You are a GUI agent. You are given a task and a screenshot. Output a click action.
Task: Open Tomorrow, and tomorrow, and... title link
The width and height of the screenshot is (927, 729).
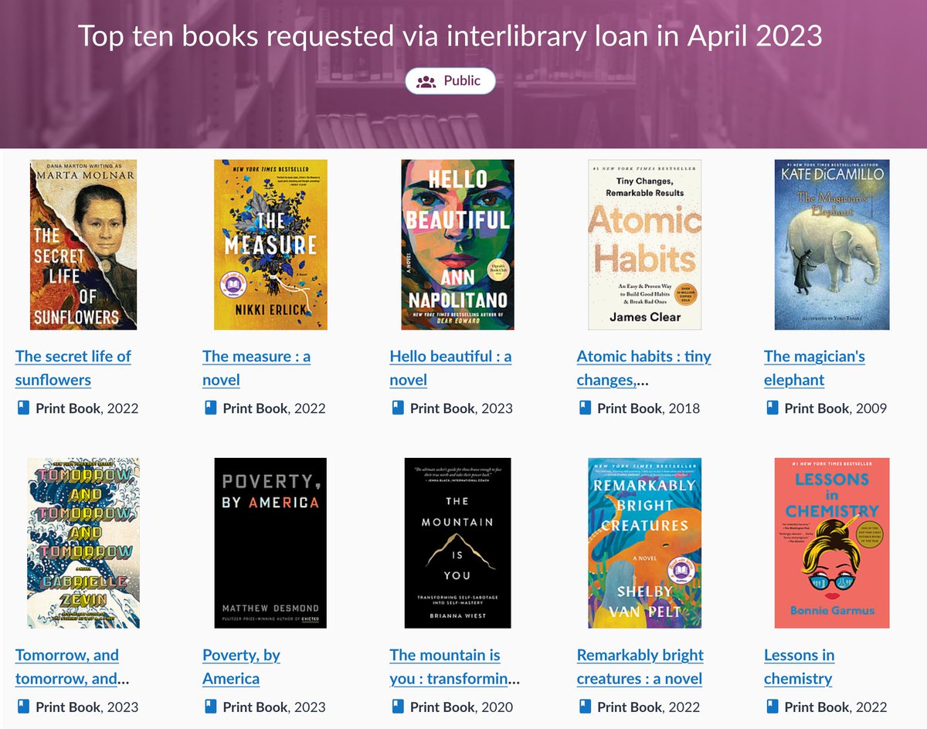(72, 666)
